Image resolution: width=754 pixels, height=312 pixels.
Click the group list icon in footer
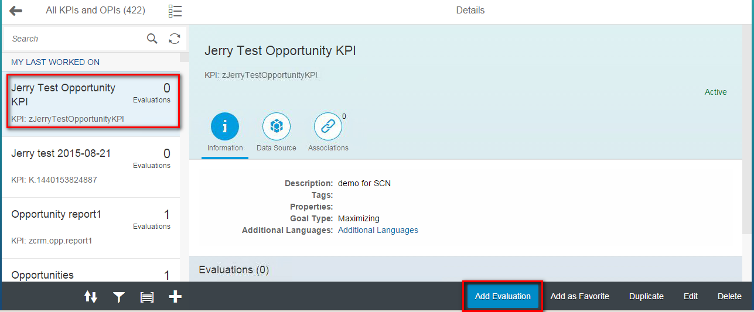[147, 297]
